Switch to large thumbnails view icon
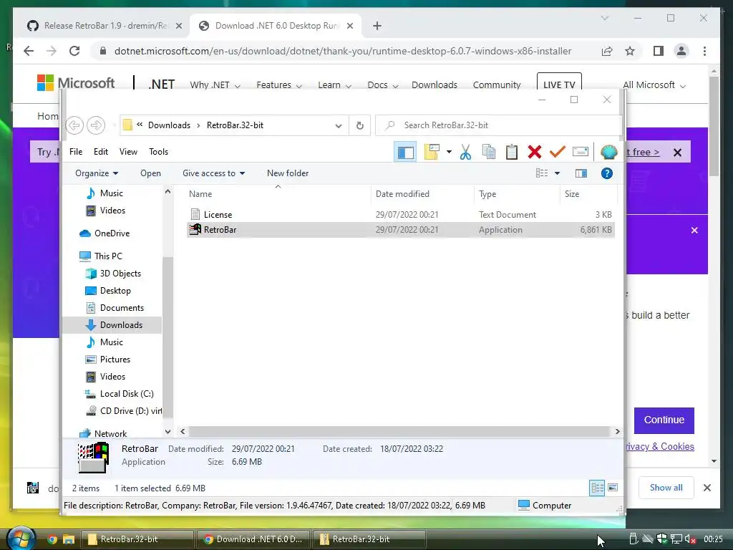Screen dimensions: 733x550 coord(613,488)
